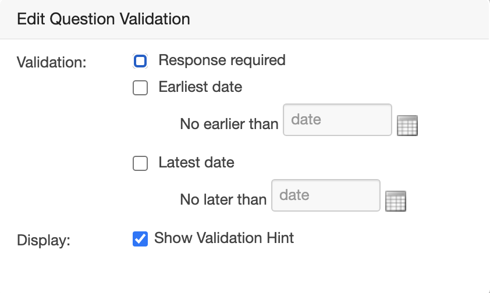Tick the Earliest date checkbox
This screenshot has height=293, width=490.
pos(140,88)
